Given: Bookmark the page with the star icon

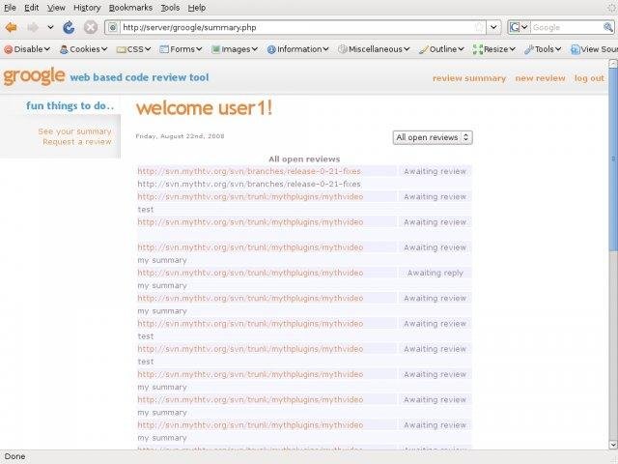Looking at the screenshot, I should tap(479, 27).
